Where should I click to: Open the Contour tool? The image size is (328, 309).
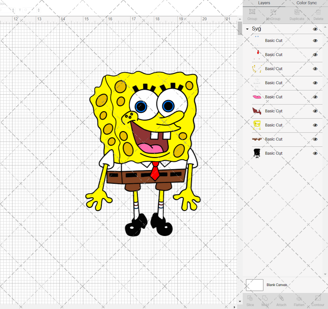coord(318,298)
